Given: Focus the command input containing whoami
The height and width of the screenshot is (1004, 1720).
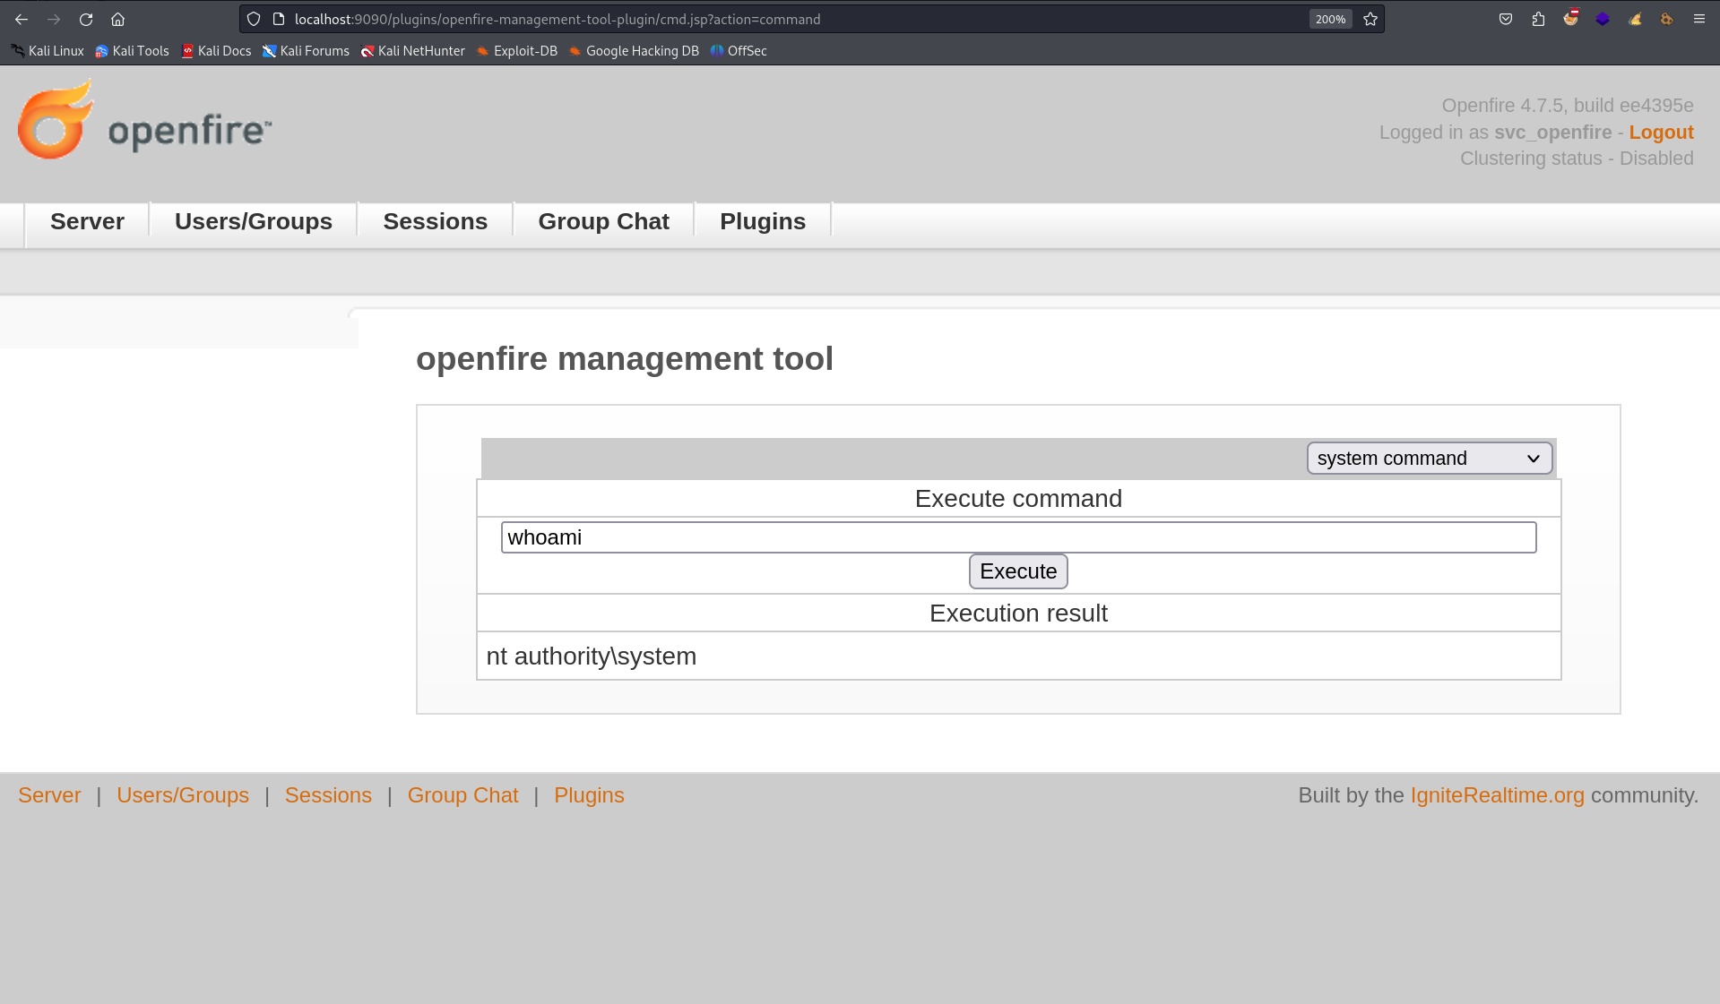Looking at the screenshot, I should (x=1018, y=537).
